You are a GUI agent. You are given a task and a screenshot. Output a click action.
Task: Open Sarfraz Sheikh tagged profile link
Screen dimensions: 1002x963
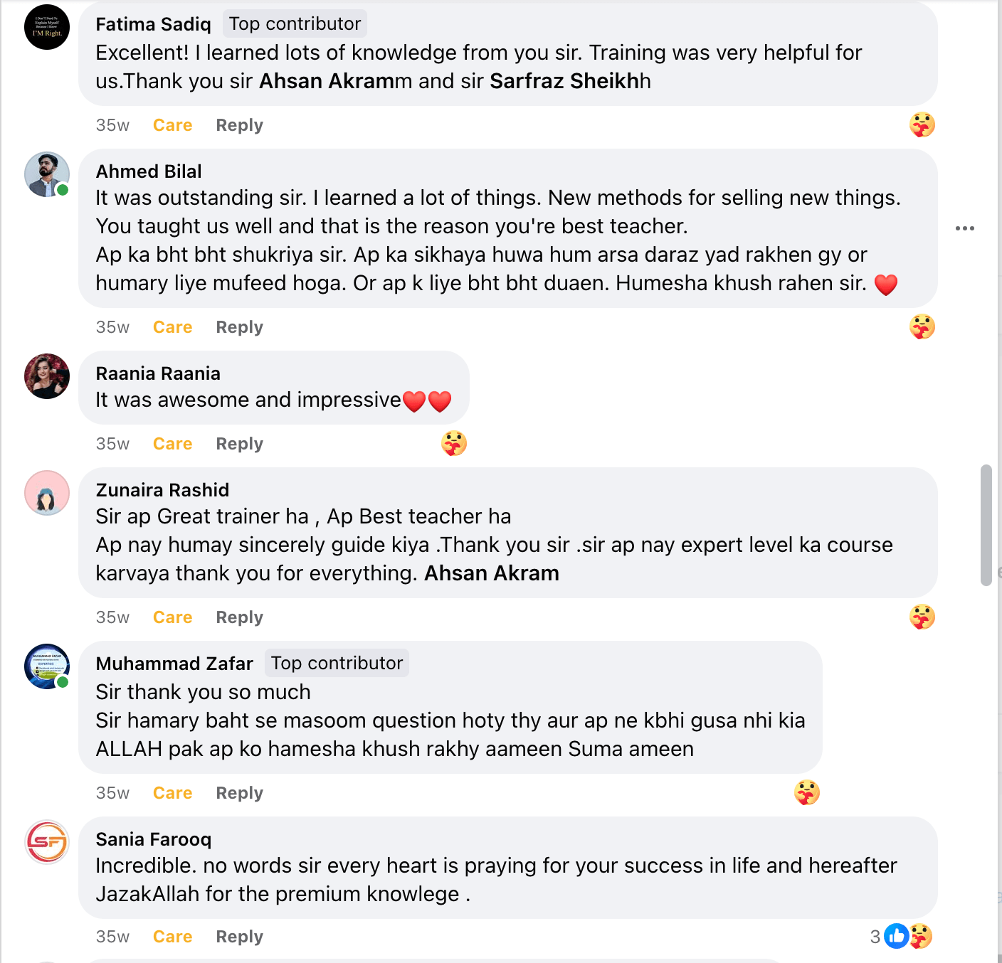[565, 81]
